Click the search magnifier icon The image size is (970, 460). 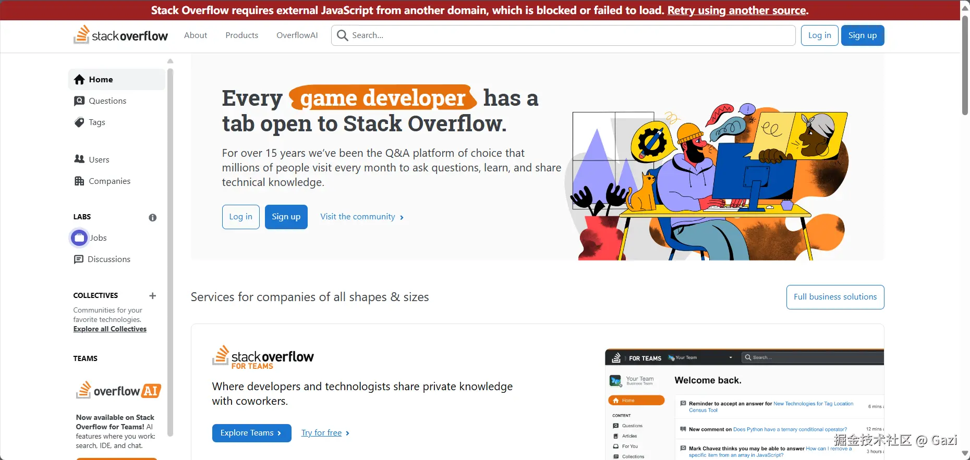[x=342, y=35]
